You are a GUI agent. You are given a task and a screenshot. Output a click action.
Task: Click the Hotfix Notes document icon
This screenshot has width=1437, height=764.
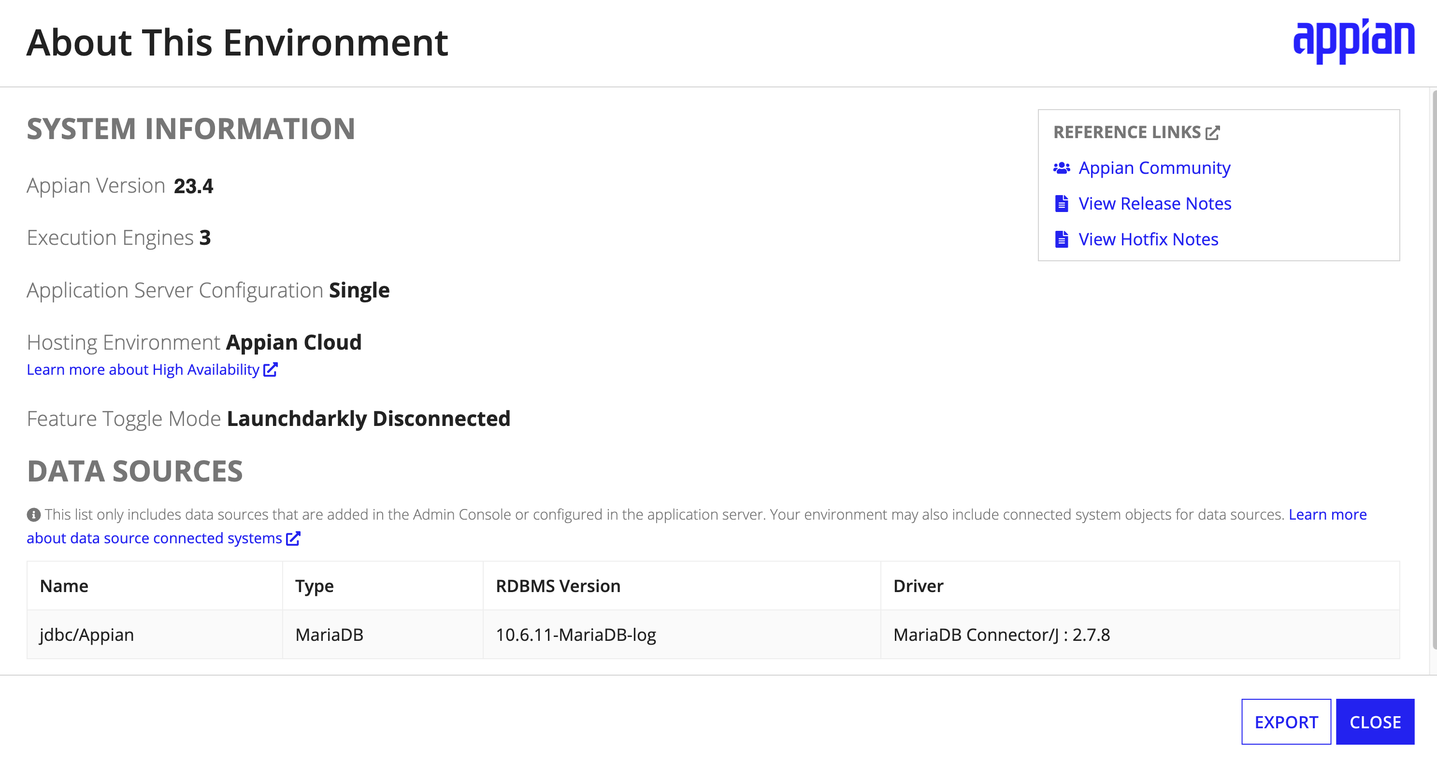pos(1062,239)
